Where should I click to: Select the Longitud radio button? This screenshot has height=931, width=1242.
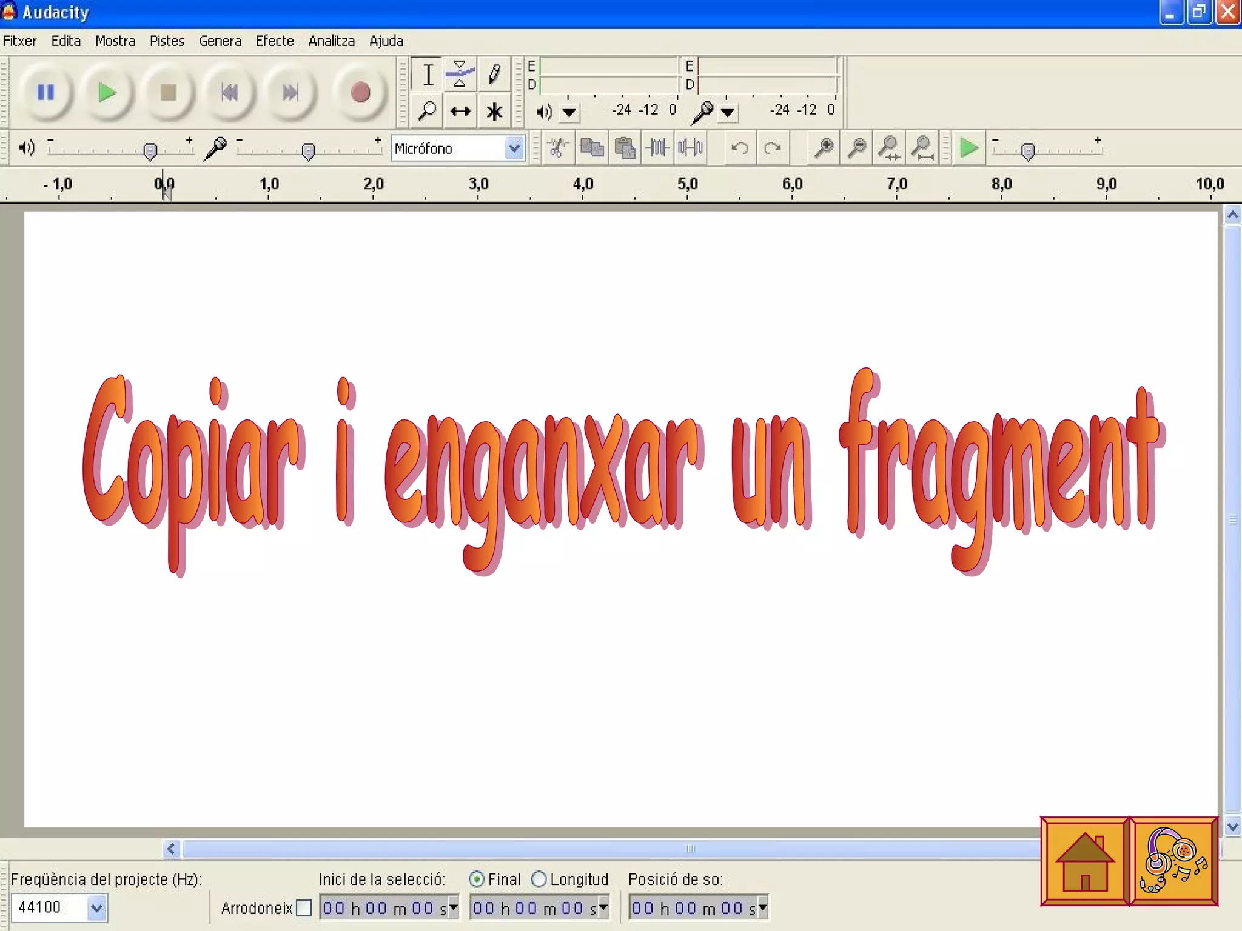tap(539, 879)
